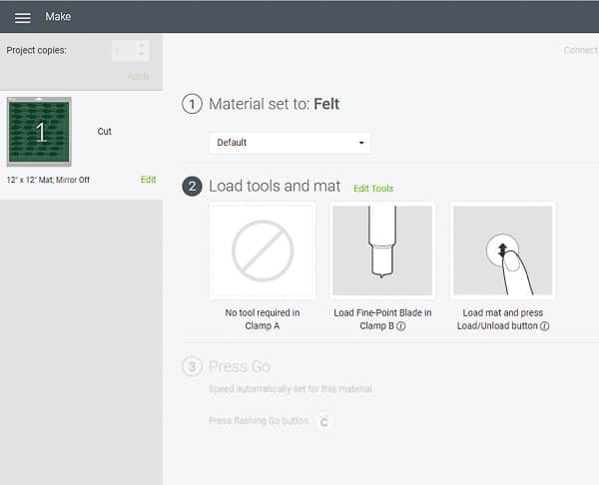Open info icon beside Clamp B
This screenshot has height=485, width=599.
pos(400,325)
